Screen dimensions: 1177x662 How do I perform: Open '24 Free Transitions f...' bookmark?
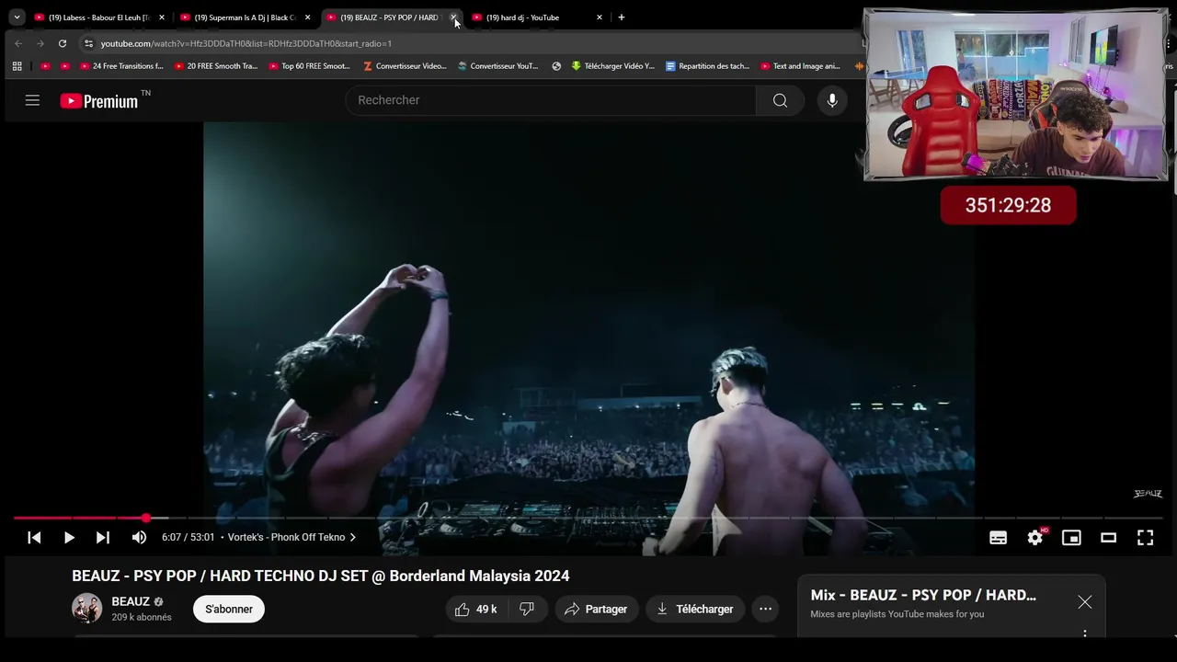(x=121, y=66)
